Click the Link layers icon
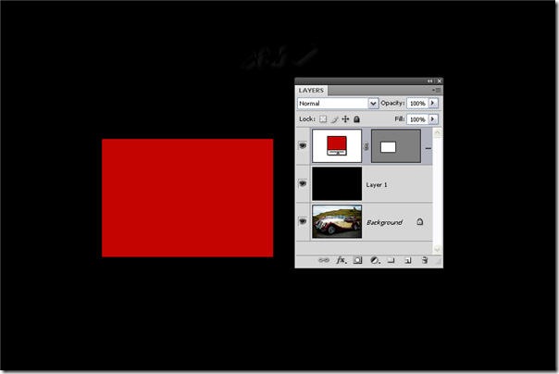Viewport: 559px width, 374px height. 324,260
